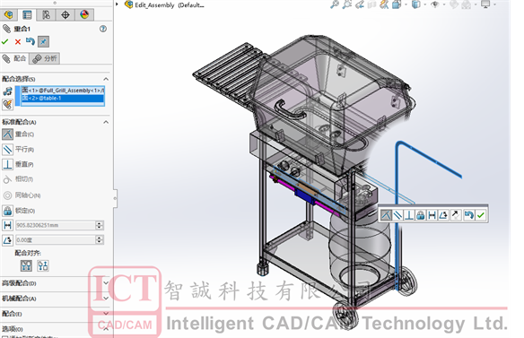This screenshot has width=524, height=338.
Task: Click the angle value spinner arrows
Action: [100, 239]
